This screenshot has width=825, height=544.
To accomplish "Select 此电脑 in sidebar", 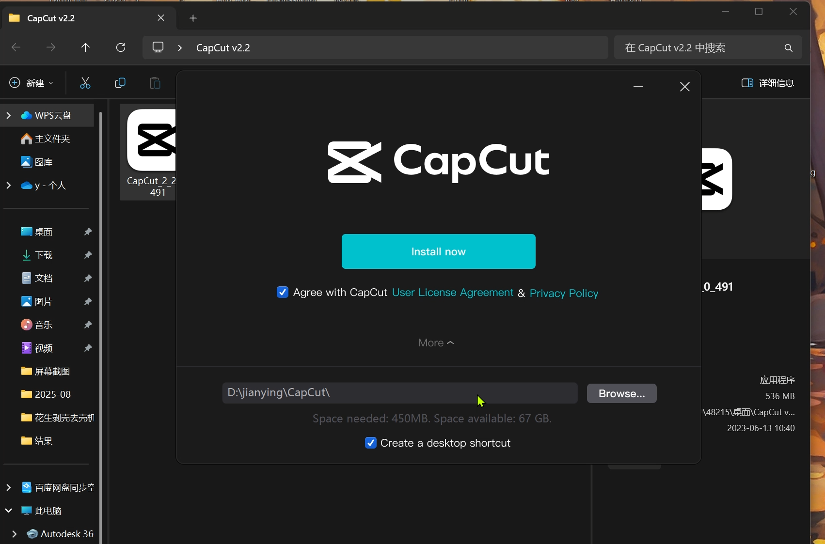I will click(41, 511).
